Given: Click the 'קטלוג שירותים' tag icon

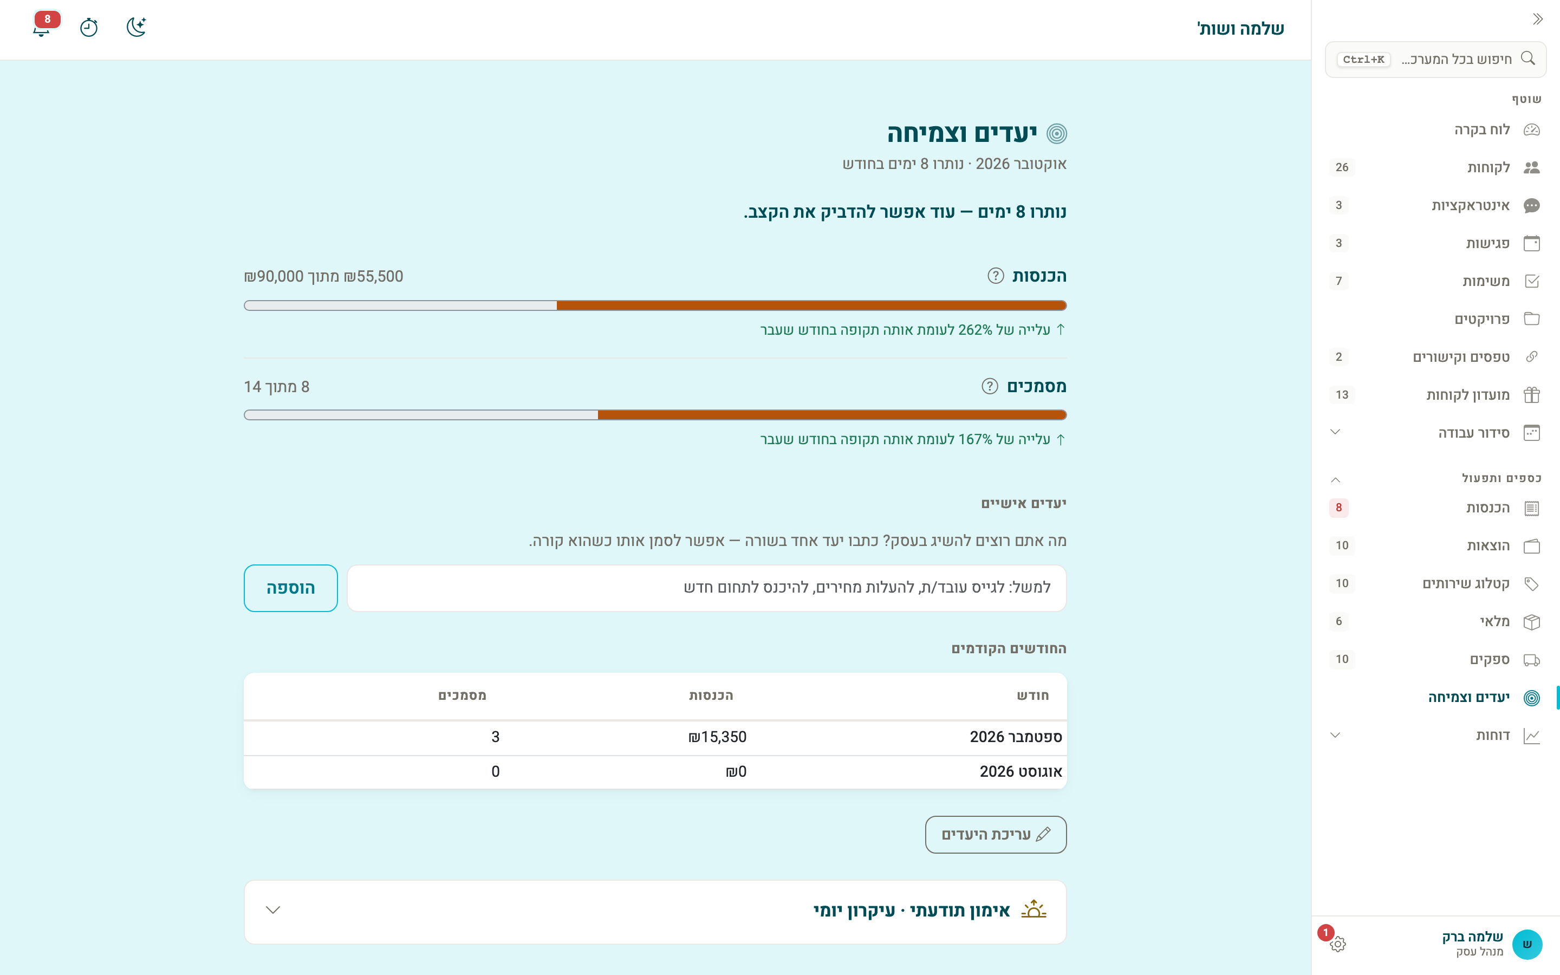Looking at the screenshot, I should (1532, 583).
